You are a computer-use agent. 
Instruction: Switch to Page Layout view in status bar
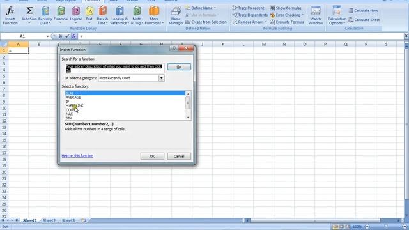341,227
